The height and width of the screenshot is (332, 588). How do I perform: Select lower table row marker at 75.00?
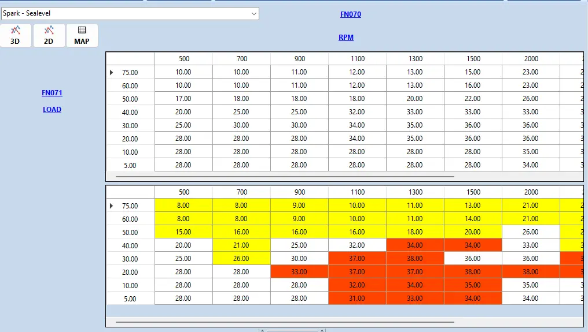click(111, 206)
